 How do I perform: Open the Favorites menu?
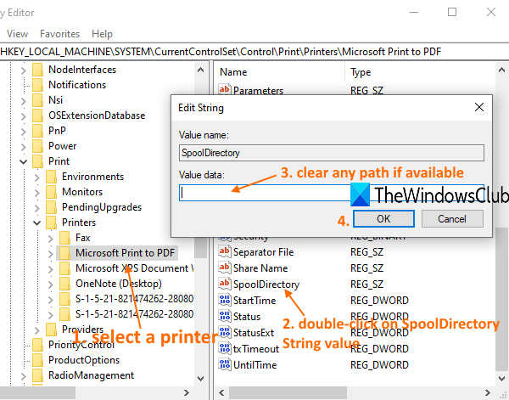(x=59, y=34)
